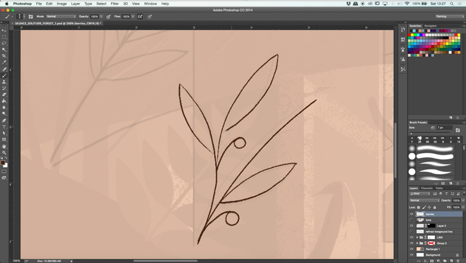
Task: Enable airbrush-style build-up effects
Action: coord(140,17)
